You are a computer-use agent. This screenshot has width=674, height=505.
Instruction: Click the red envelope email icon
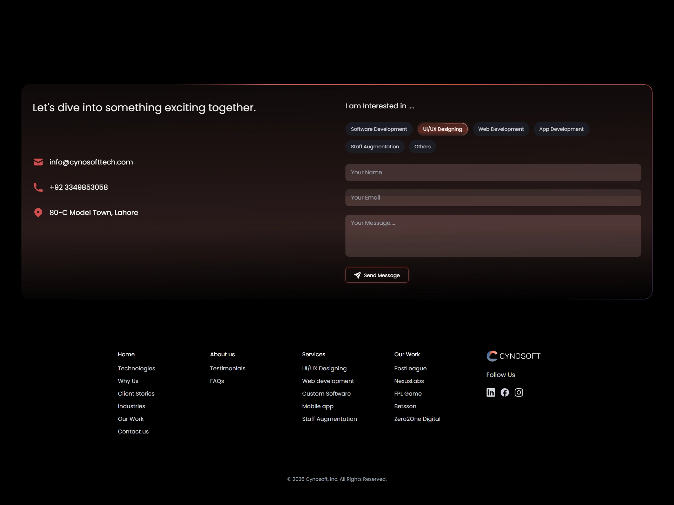[38, 162]
